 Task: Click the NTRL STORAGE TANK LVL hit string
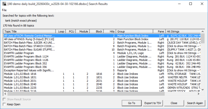[x=184, y=74]
